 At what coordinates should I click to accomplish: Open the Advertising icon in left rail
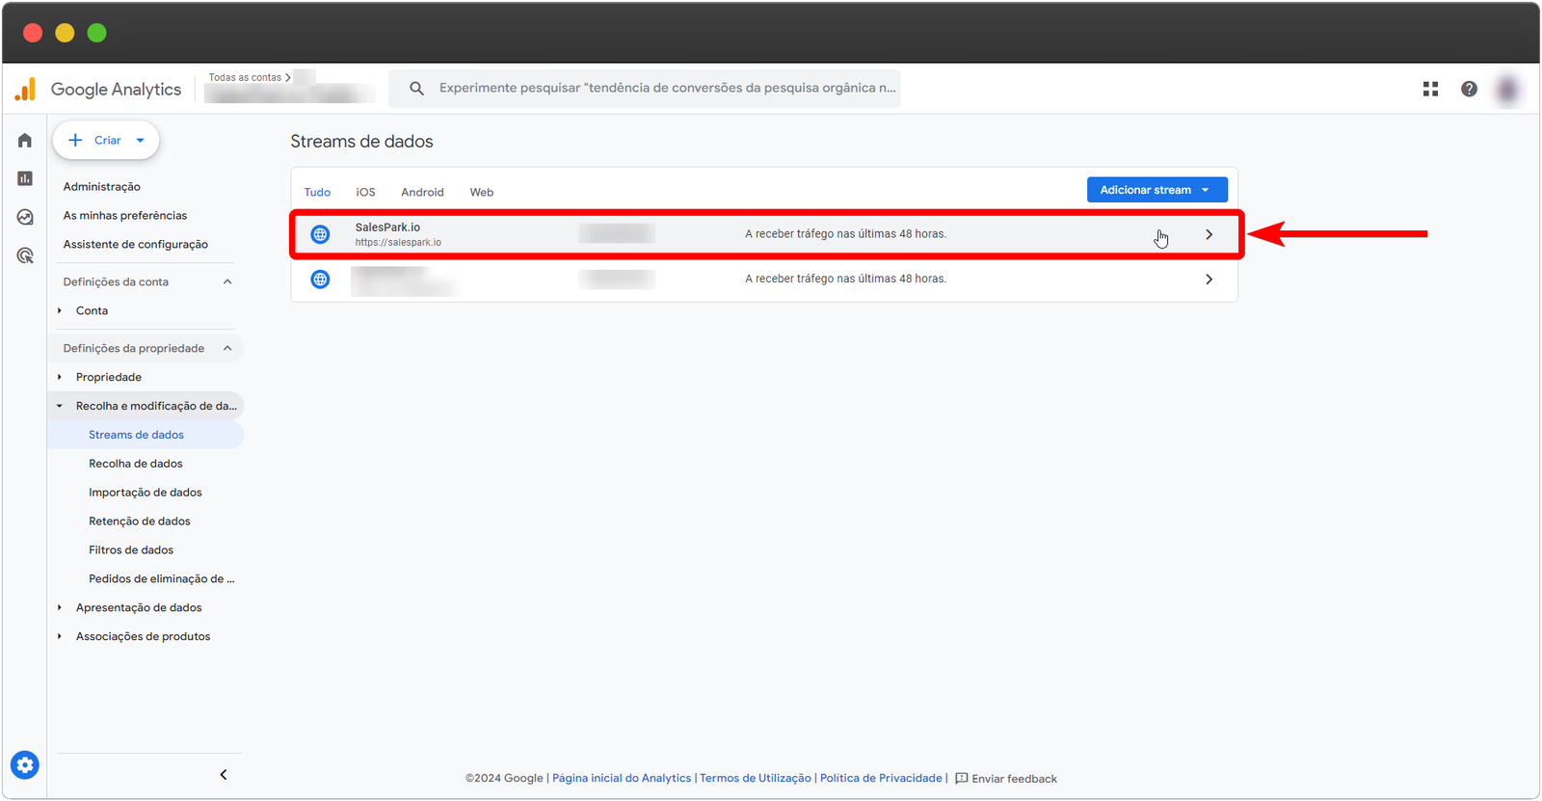[25, 255]
